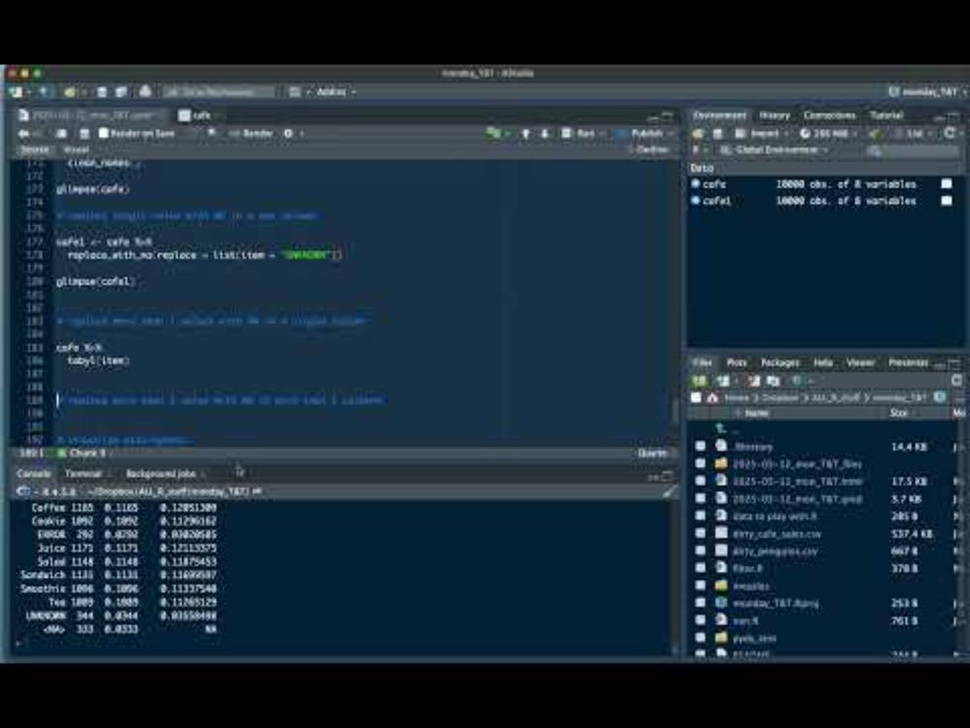The height and width of the screenshot is (728, 970).
Task: Click the clear console broom icon
Action: click(668, 492)
